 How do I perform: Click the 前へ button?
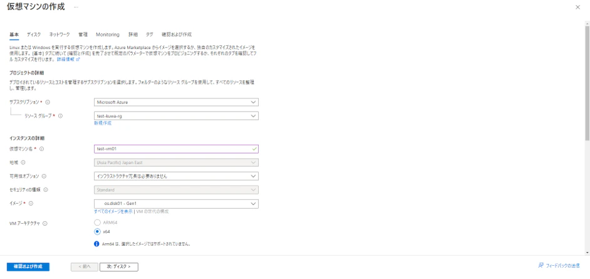pos(85,266)
